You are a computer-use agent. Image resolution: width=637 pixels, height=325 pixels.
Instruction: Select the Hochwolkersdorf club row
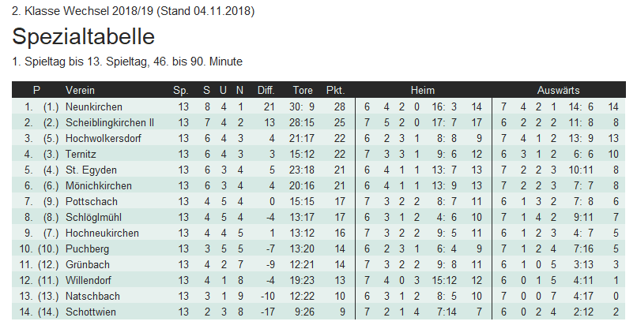click(x=100, y=138)
